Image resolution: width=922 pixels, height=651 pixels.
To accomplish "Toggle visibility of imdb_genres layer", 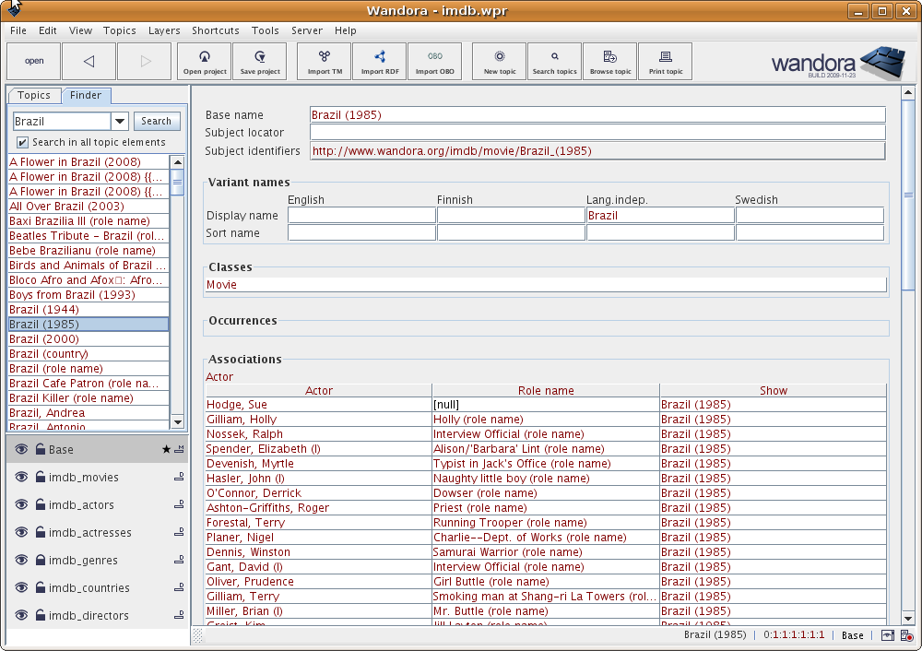I will (x=22, y=561).
